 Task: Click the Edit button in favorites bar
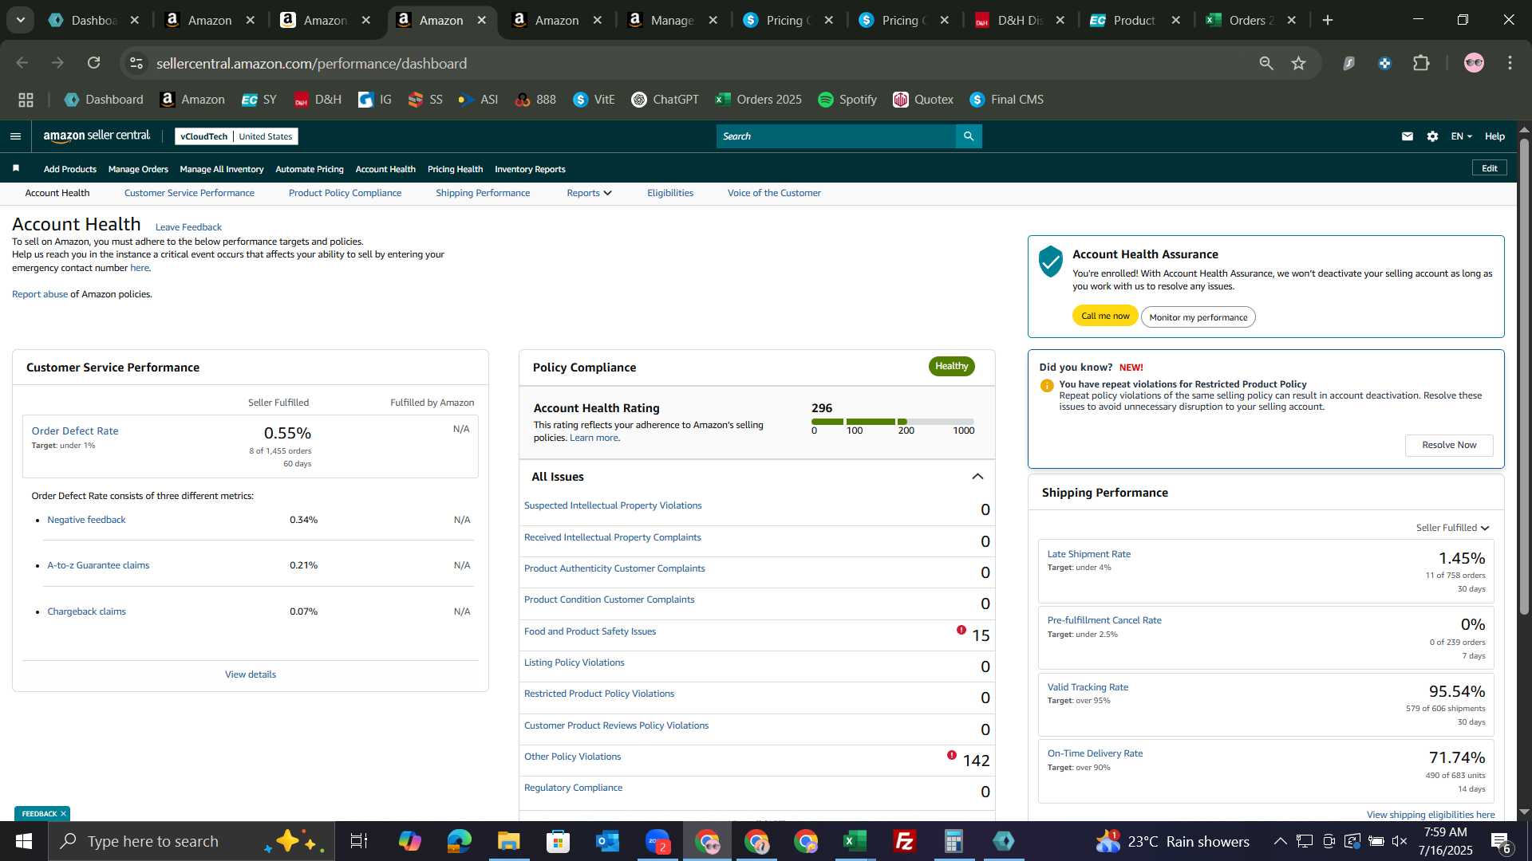[x=1489, y=168]
